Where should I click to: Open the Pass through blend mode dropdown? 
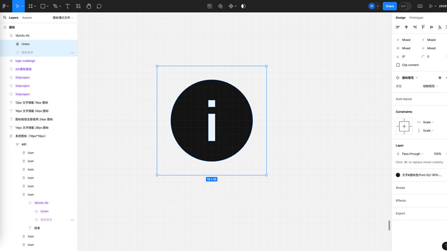[x=412, y=154]
